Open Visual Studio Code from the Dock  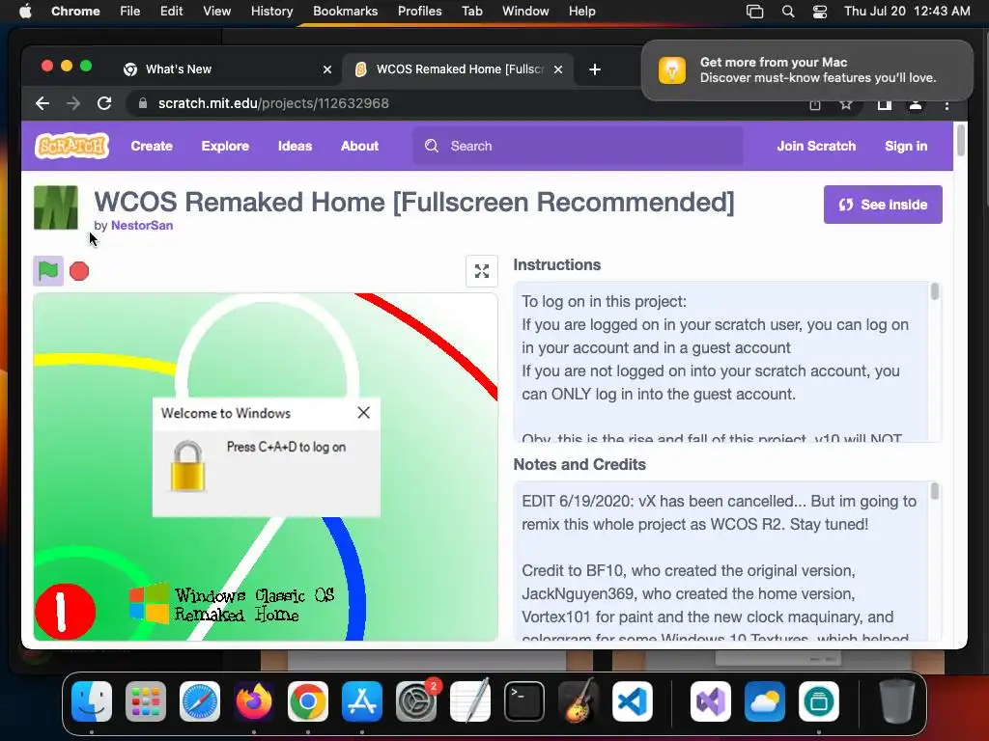point(632,701)
